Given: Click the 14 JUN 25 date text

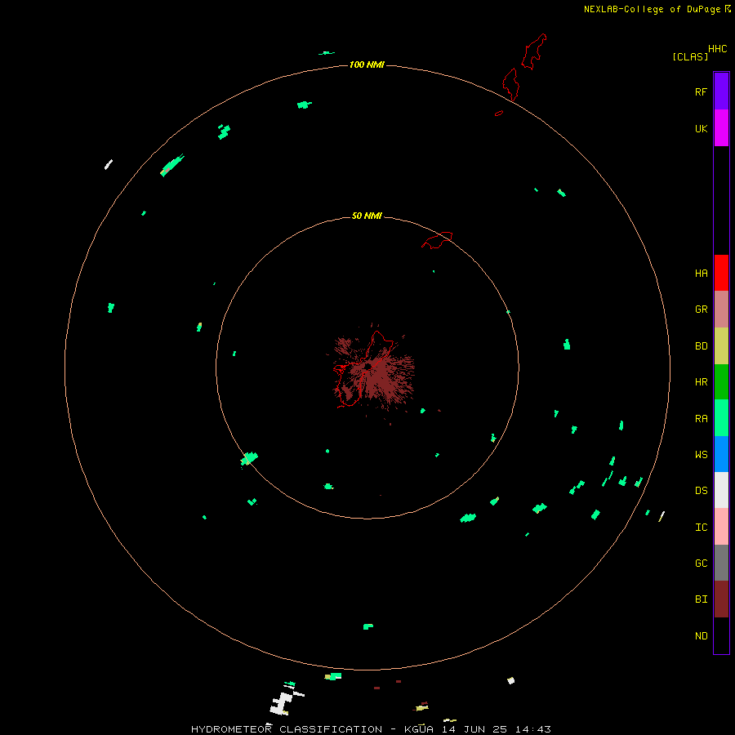Looking at the screenshot, I should click(474, 729).
